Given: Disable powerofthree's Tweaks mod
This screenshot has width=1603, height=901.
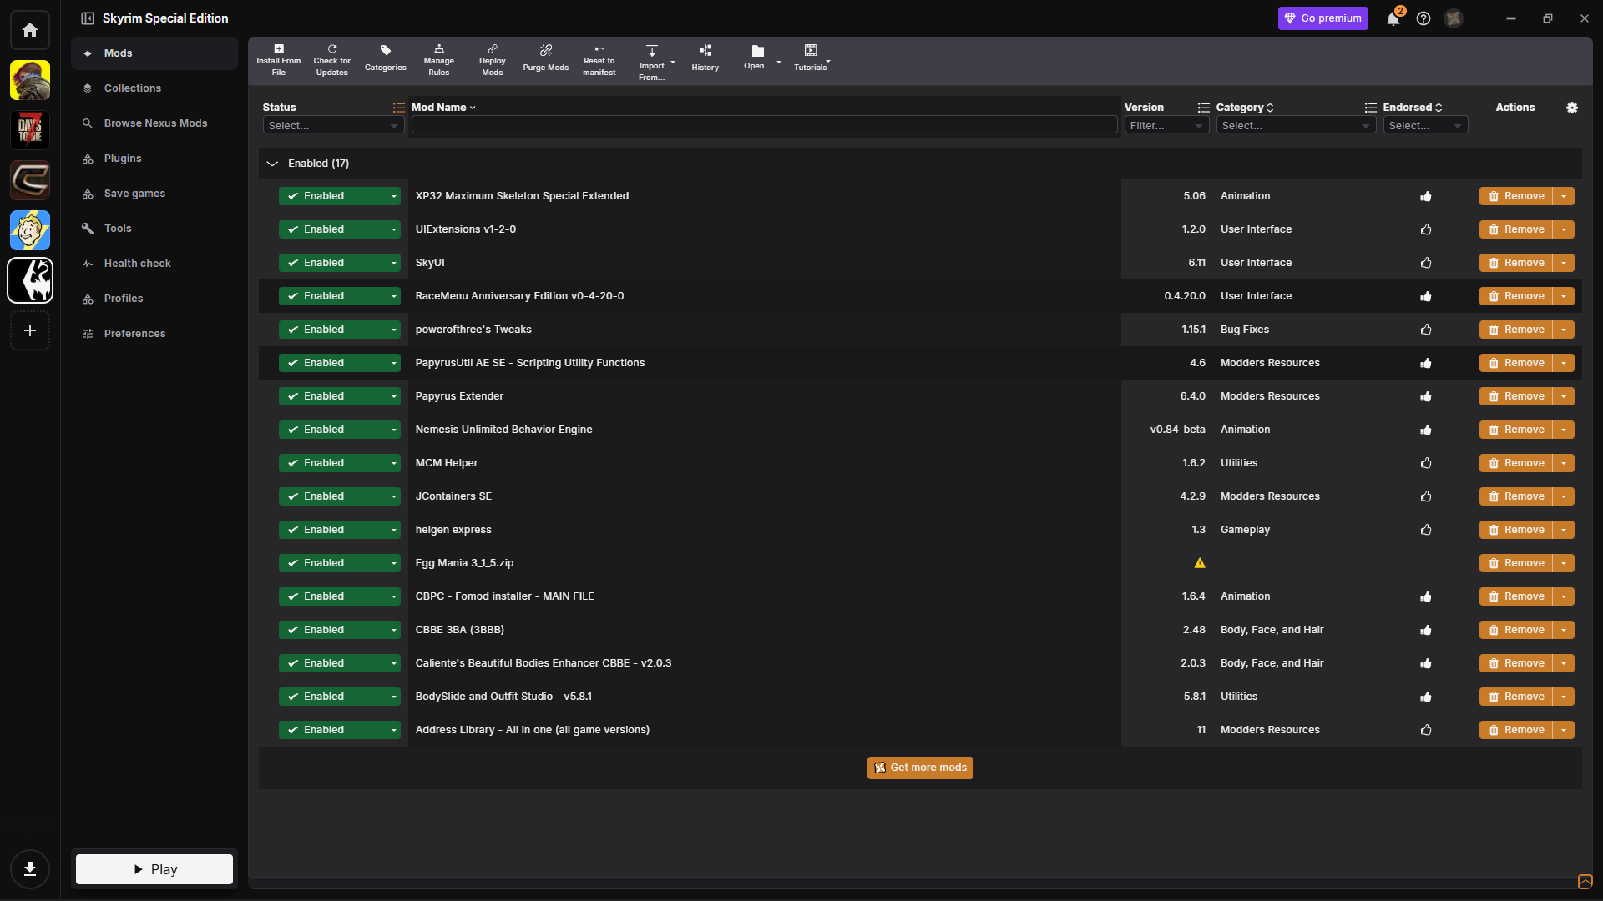Looking at the screenshot, I should pos(332,330).
